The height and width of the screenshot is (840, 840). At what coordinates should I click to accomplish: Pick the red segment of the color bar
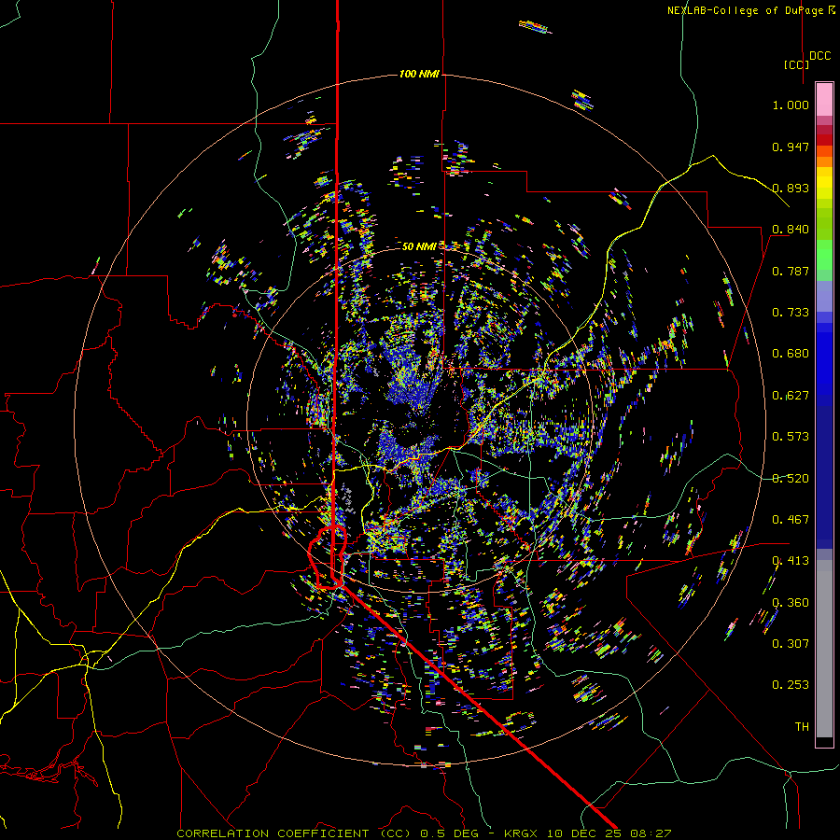(x=824, y=140)
